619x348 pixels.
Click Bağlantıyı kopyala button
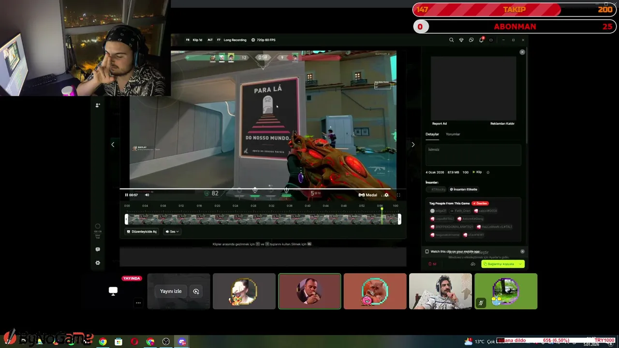pyautogui.click(x=500, y=264)
